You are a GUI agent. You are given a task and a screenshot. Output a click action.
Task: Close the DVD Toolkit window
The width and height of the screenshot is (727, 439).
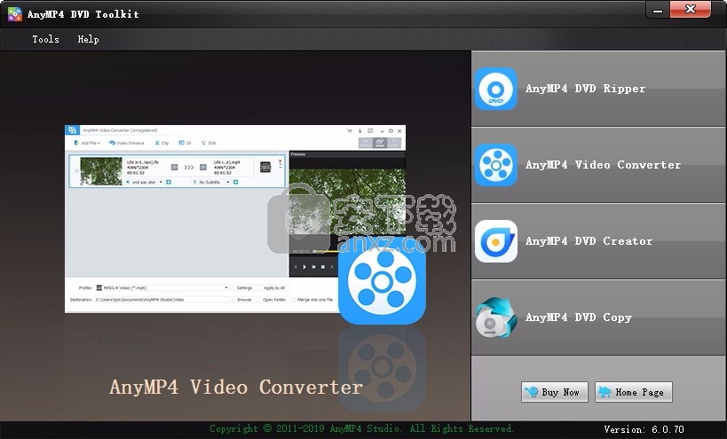690,9
